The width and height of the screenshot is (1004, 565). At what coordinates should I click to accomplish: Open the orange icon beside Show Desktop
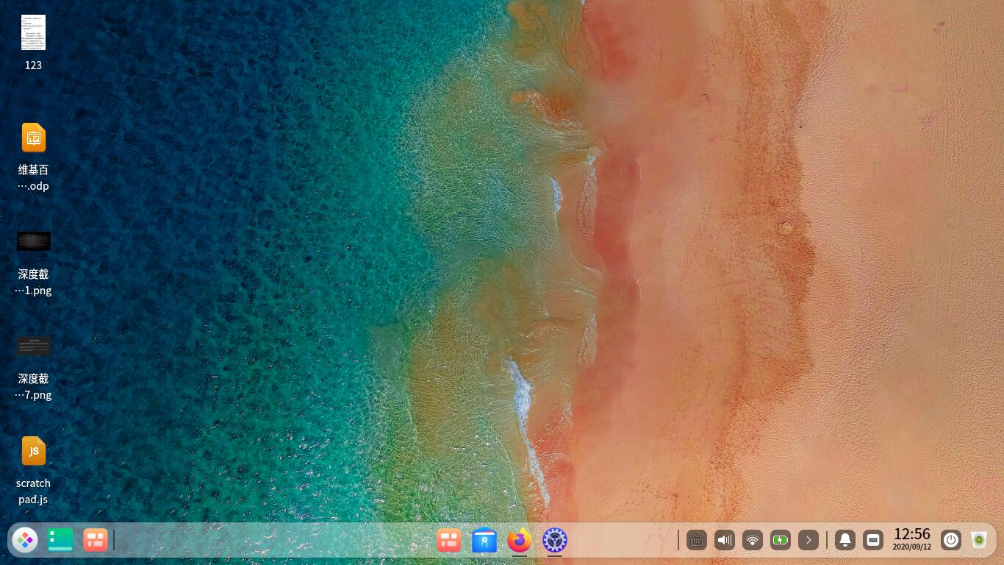click(x=96, y=540)
